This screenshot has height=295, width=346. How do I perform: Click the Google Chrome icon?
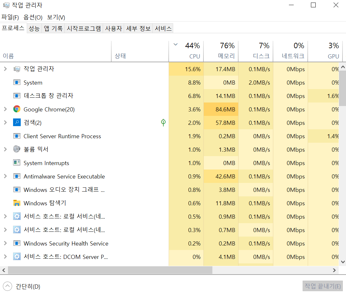(17, 109)
